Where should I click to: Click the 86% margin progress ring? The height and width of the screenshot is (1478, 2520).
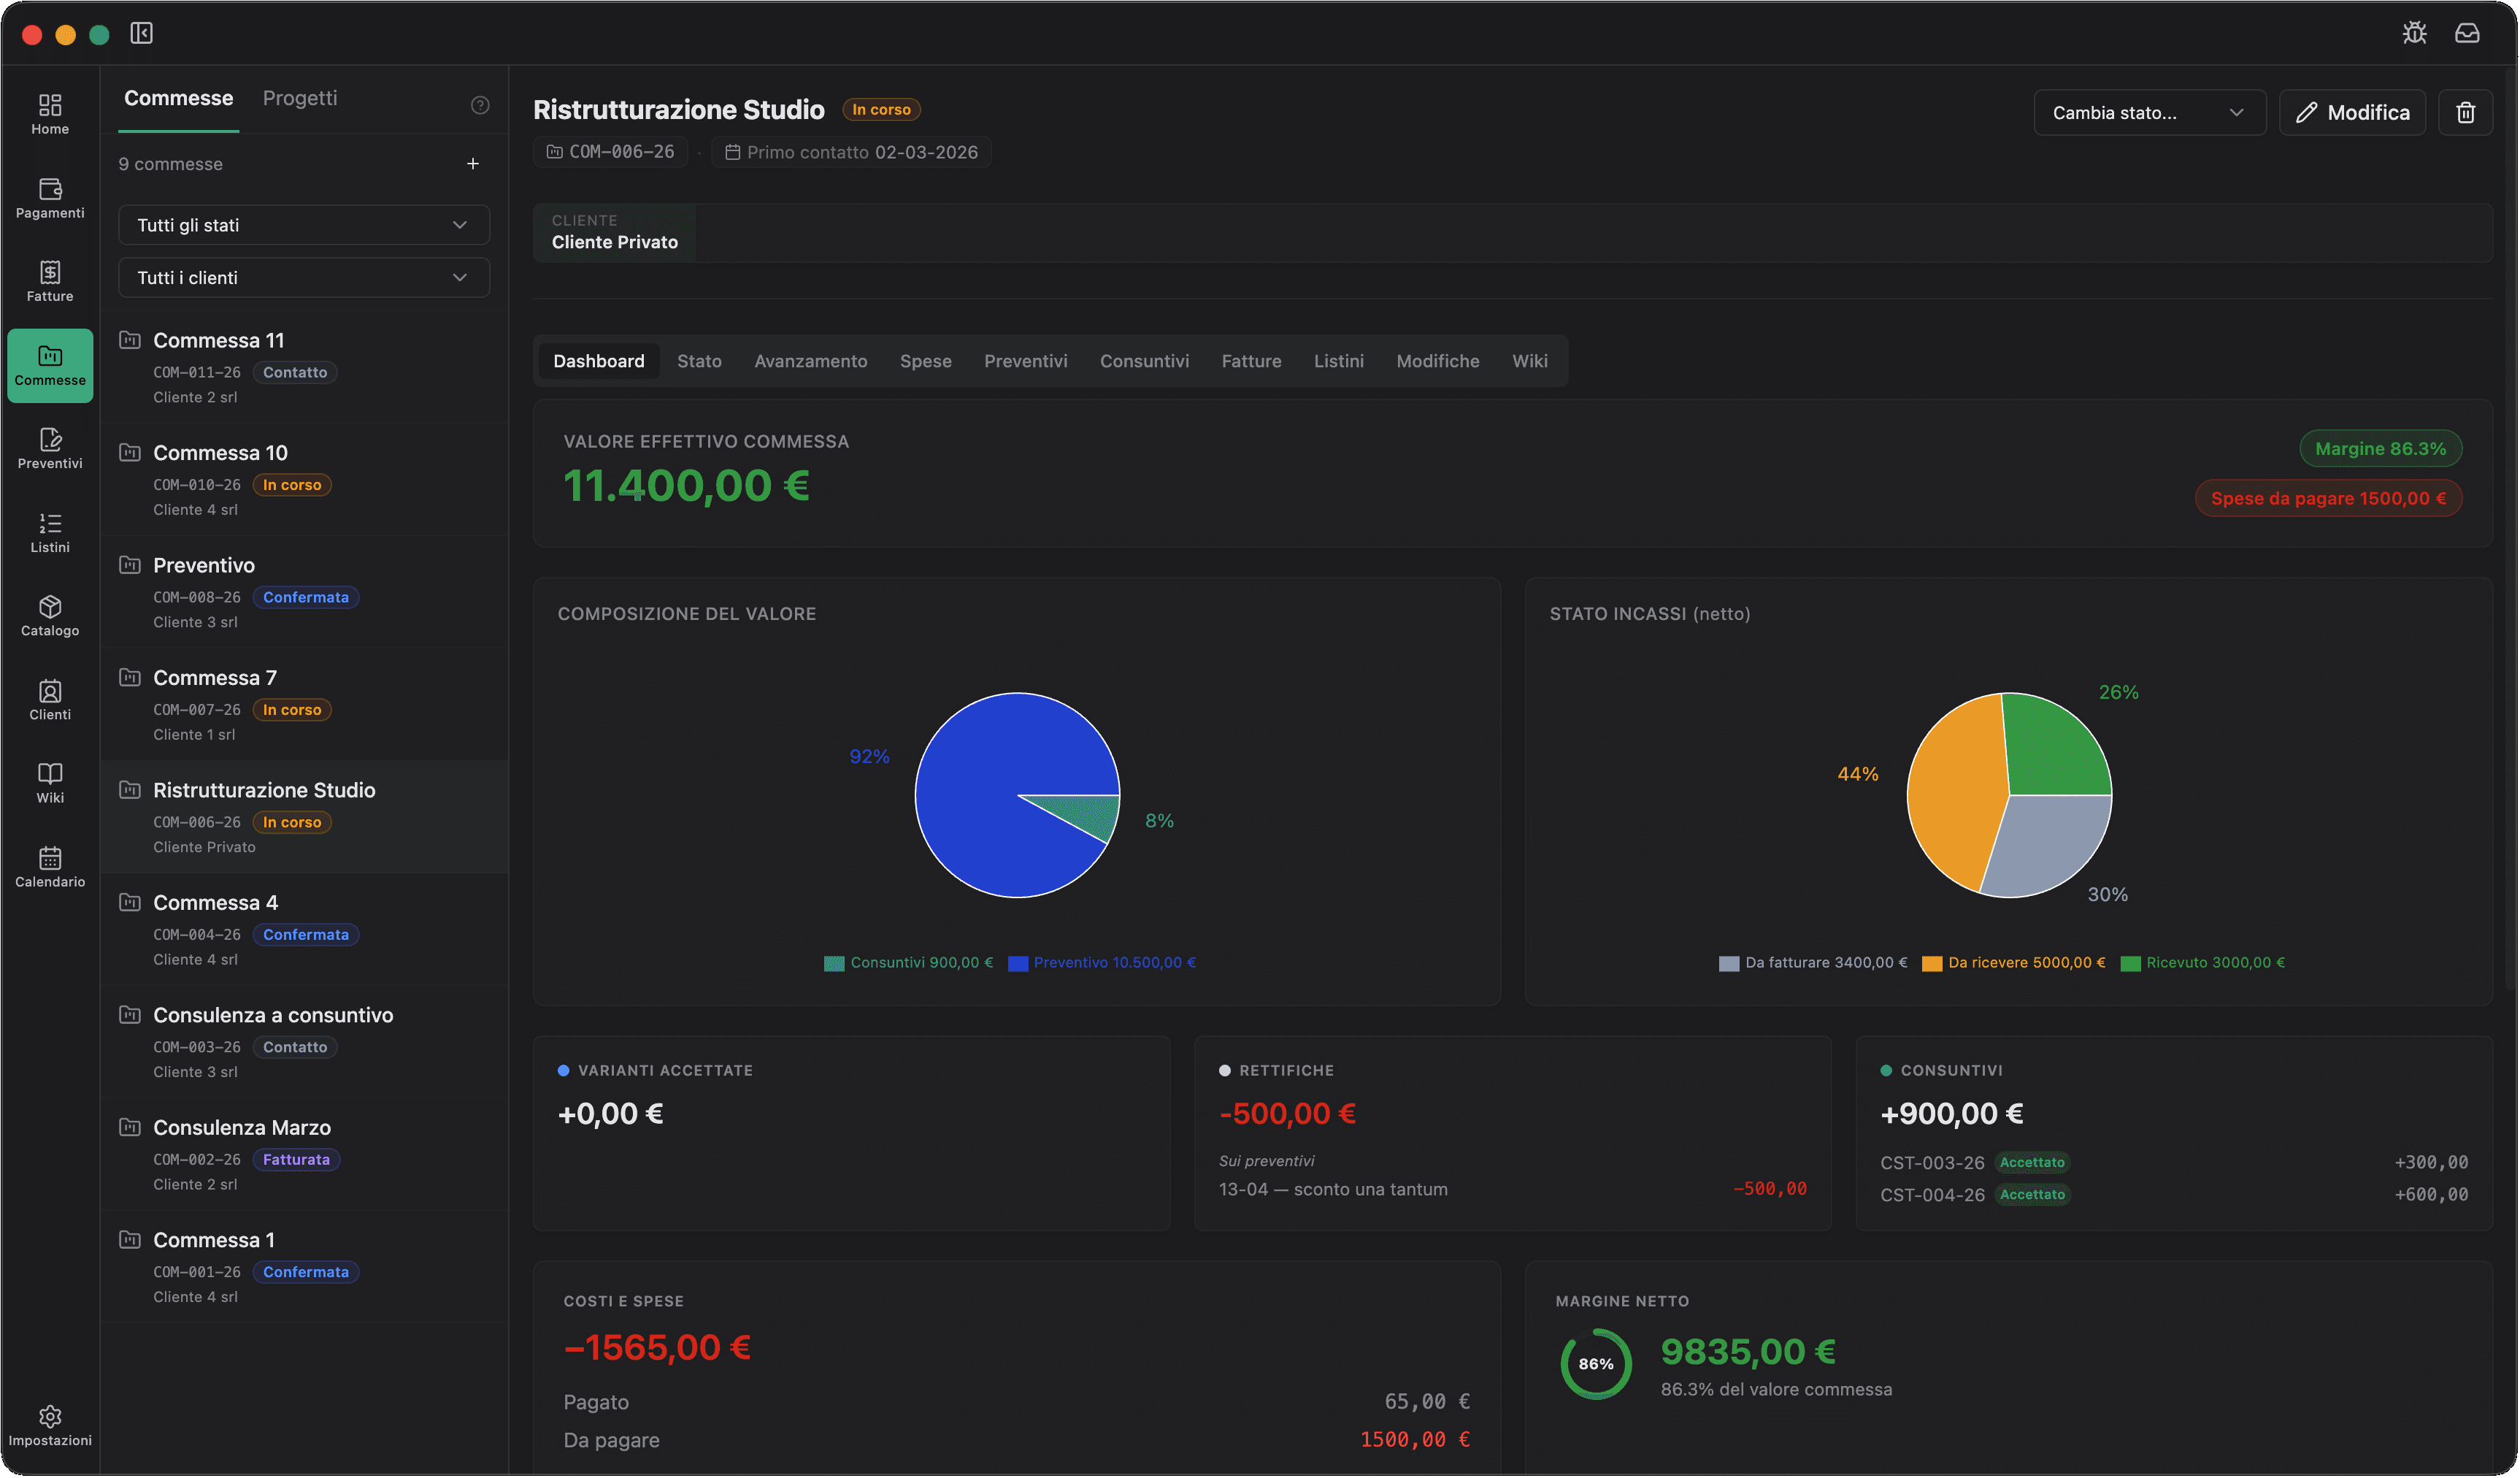point(1596,1364)
